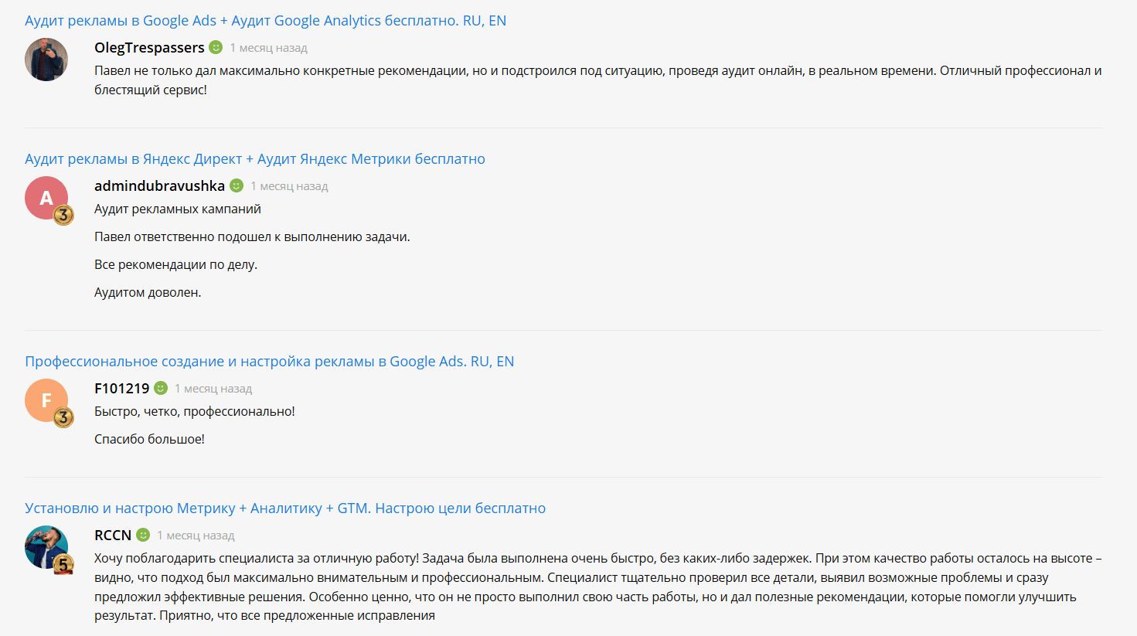Open the Яндекс Директ audit service link
Viewport: 1137px width, 636px height.
[255, 159]
